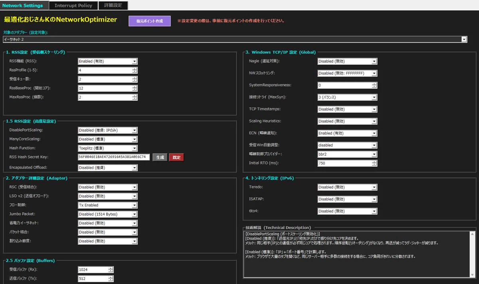
Task: Click the 送信バッファ (Tx) 512 field
Action: click(x=96, y=278)
